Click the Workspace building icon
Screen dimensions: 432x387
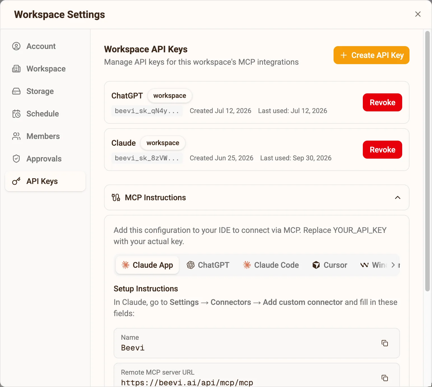click(16, 69)
